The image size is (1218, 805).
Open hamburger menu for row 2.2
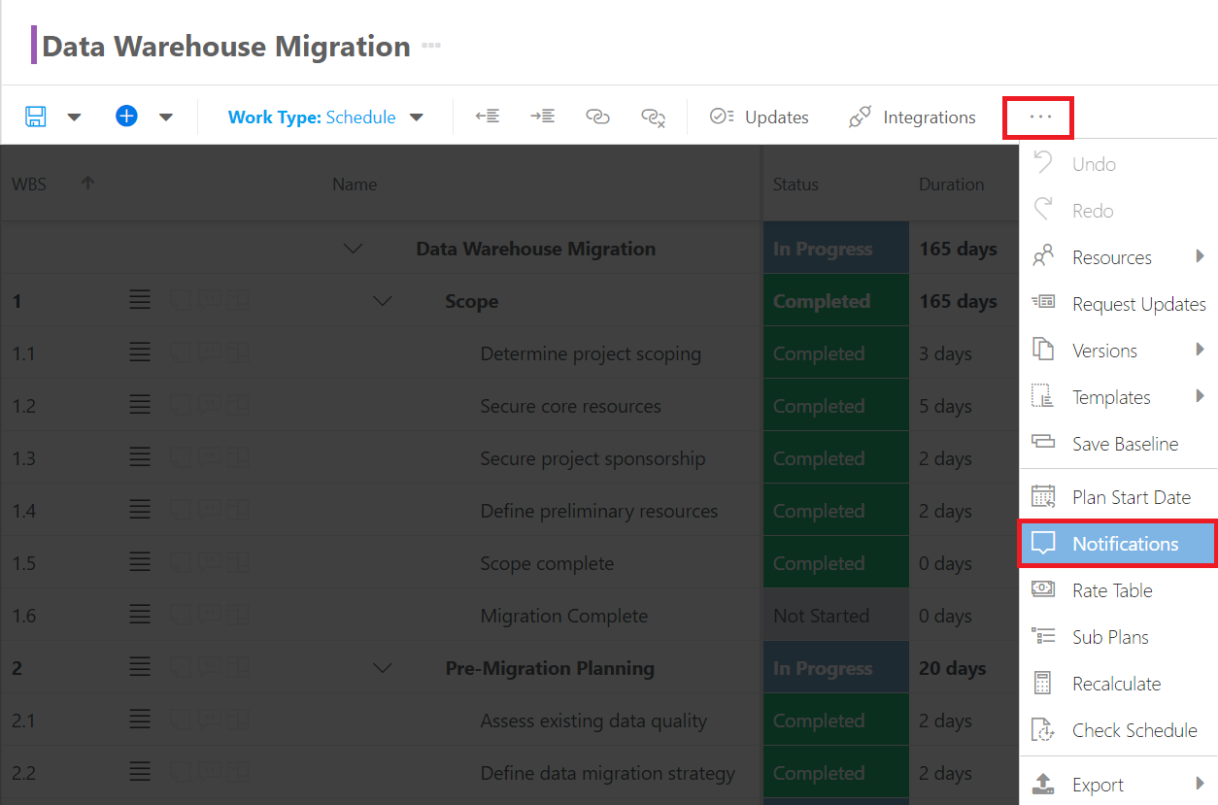pyautogui.click(x=140, y=773)
